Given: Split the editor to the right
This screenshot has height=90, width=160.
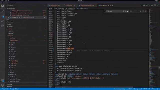Looking at the screenshot, I should point(155,5).
